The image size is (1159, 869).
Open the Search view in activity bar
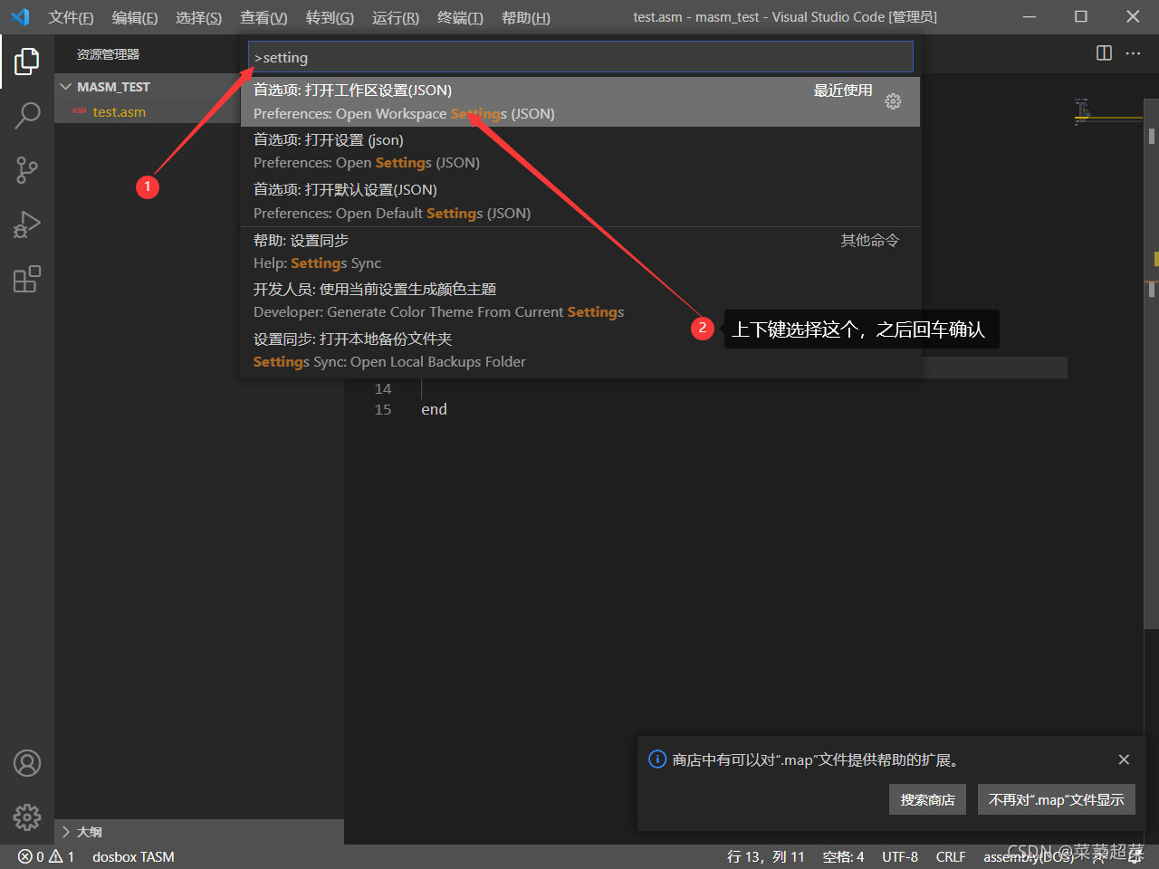click(27, 116)
